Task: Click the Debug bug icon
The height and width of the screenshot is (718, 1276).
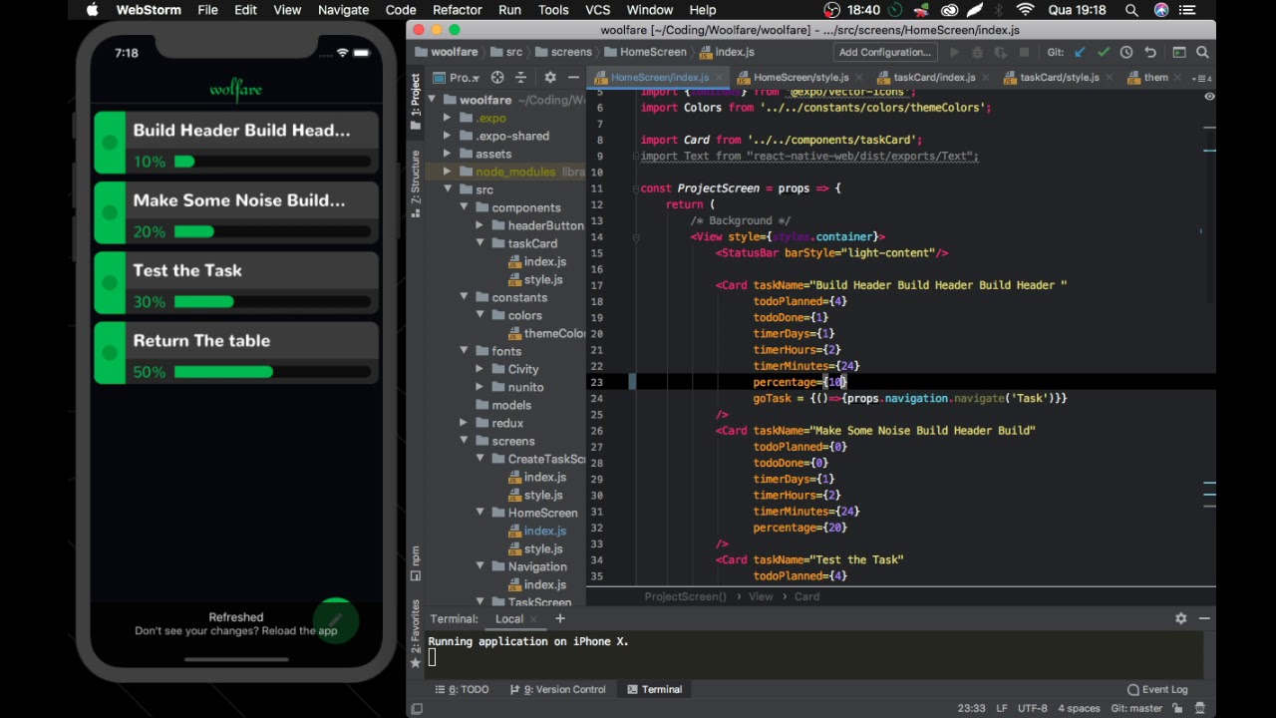Action: [977, 52]
